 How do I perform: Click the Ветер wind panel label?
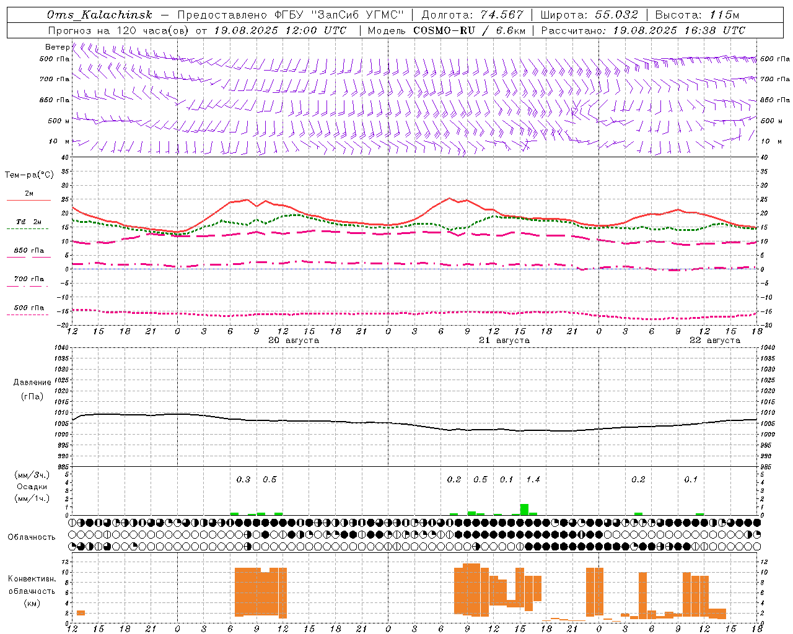click(x=57, y=47)
